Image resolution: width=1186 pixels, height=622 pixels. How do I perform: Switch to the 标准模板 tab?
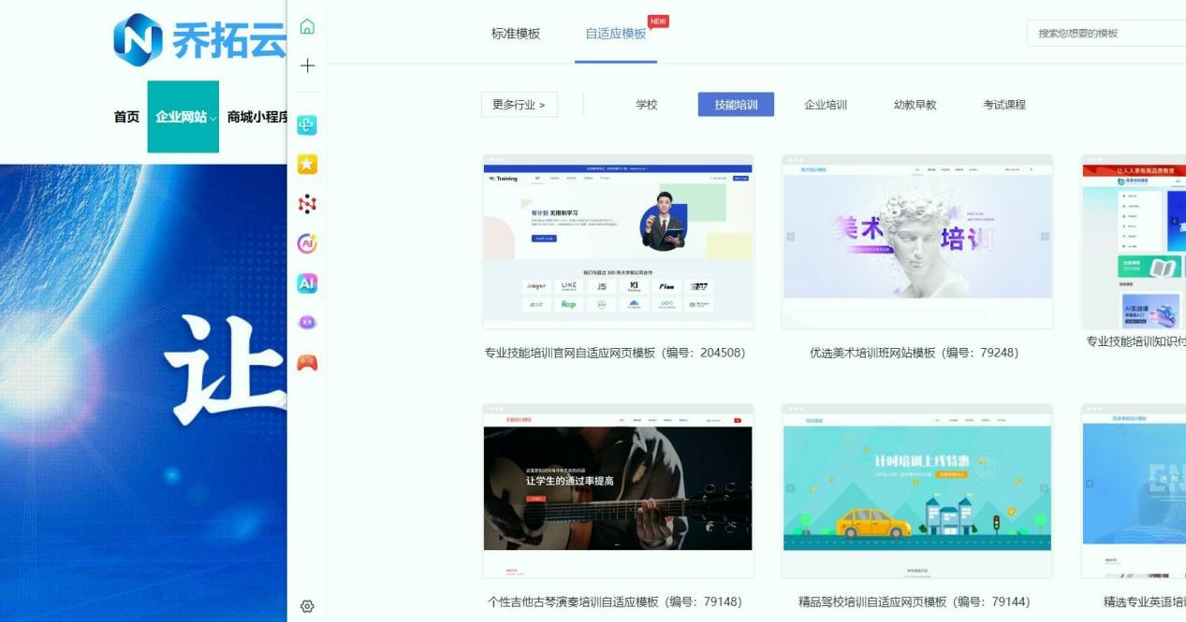(x=516, y=34)
